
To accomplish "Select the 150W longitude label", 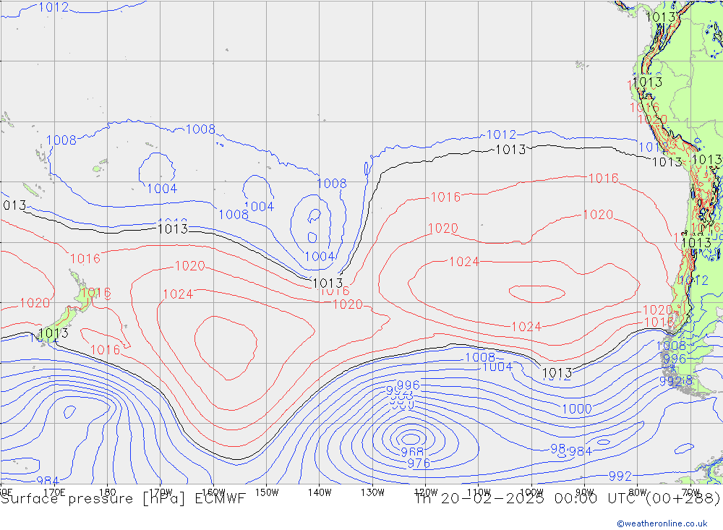I will tap(267, 492).
